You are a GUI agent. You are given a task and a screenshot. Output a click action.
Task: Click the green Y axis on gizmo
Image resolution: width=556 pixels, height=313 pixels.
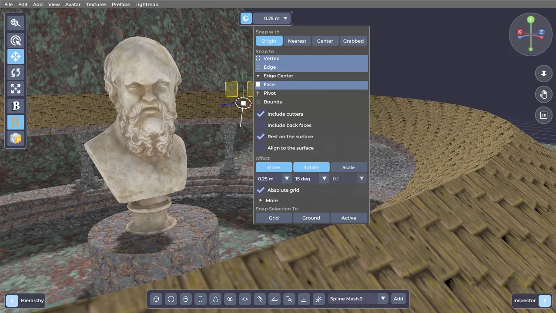point(531,20)
